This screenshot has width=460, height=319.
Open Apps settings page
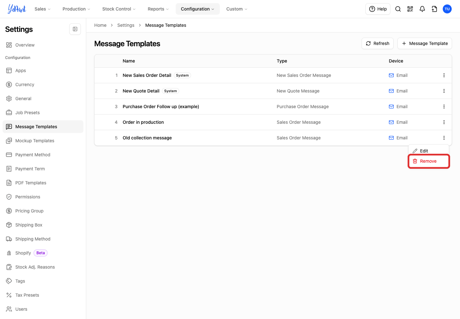coord(43,70)
